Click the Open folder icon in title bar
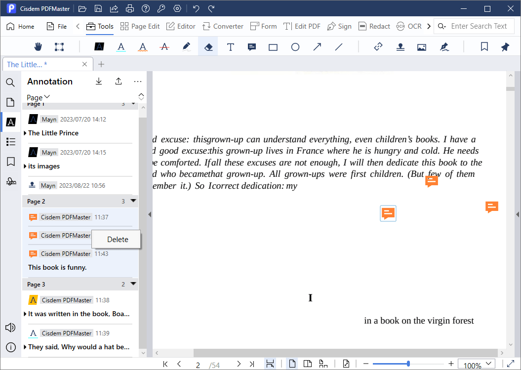 point(82,8)
